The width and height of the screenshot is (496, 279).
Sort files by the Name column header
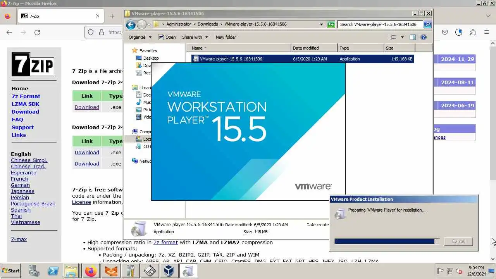pos(239,48)
